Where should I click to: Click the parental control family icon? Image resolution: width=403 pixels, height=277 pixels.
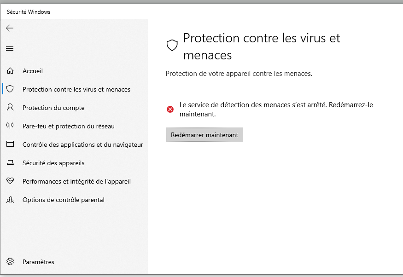(x=10, y=200)
